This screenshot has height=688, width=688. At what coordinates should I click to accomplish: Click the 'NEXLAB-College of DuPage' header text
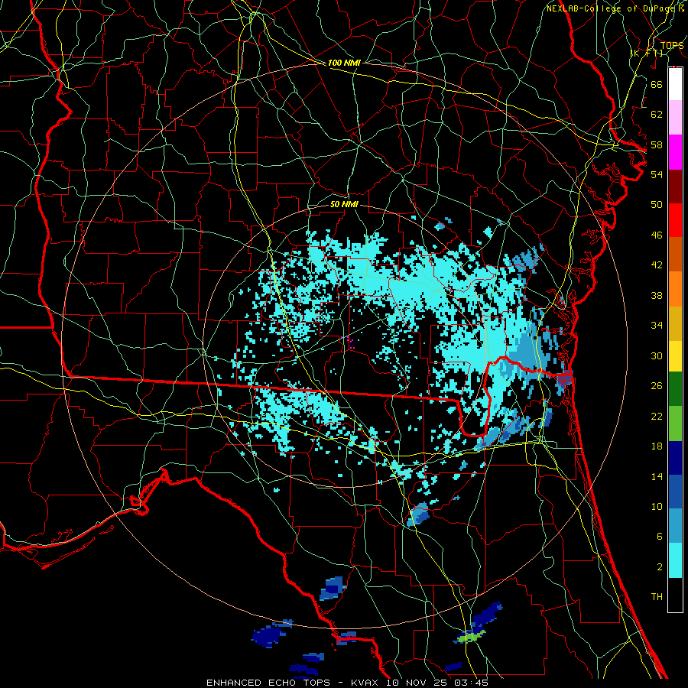(612, 8)
